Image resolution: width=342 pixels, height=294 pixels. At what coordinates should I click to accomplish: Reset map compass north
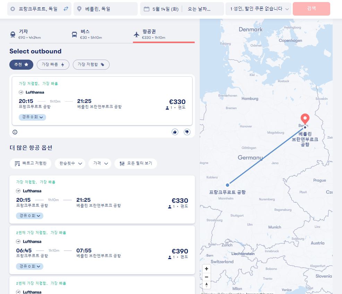tap(206, 285)
